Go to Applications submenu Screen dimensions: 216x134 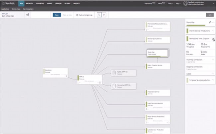tap(5, 9)
